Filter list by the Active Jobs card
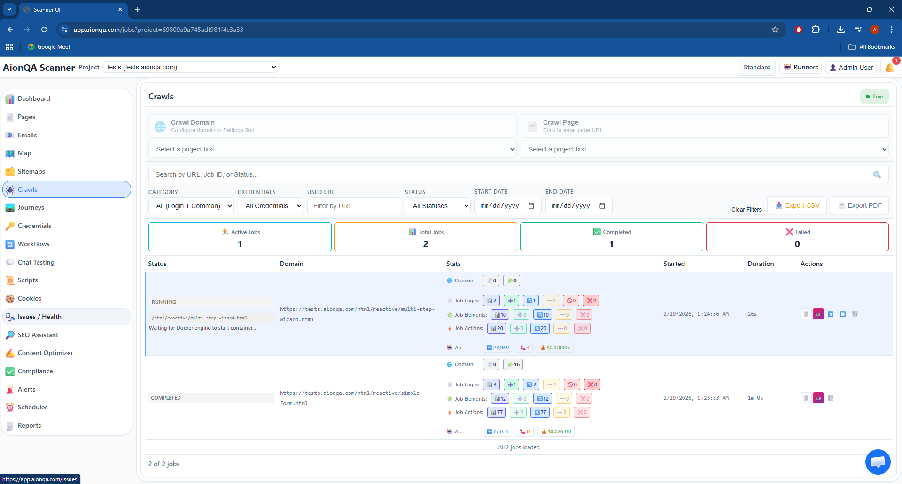Image resolution: width=902 pixels, height=484 pixels. (240, 237)
